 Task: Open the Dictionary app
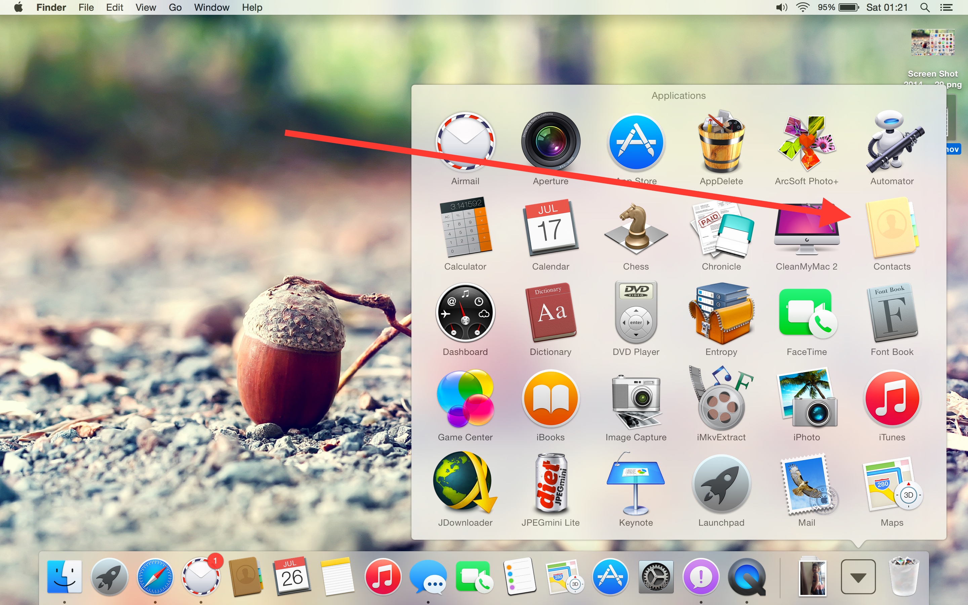(551, 313)
